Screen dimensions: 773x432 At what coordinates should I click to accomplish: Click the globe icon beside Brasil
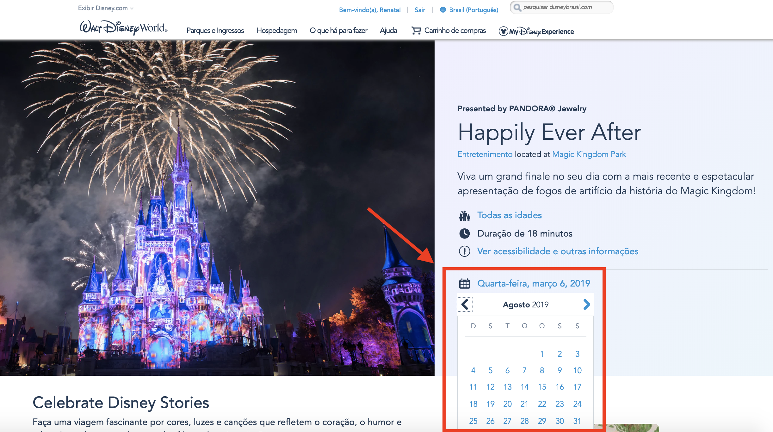[443, 10]
